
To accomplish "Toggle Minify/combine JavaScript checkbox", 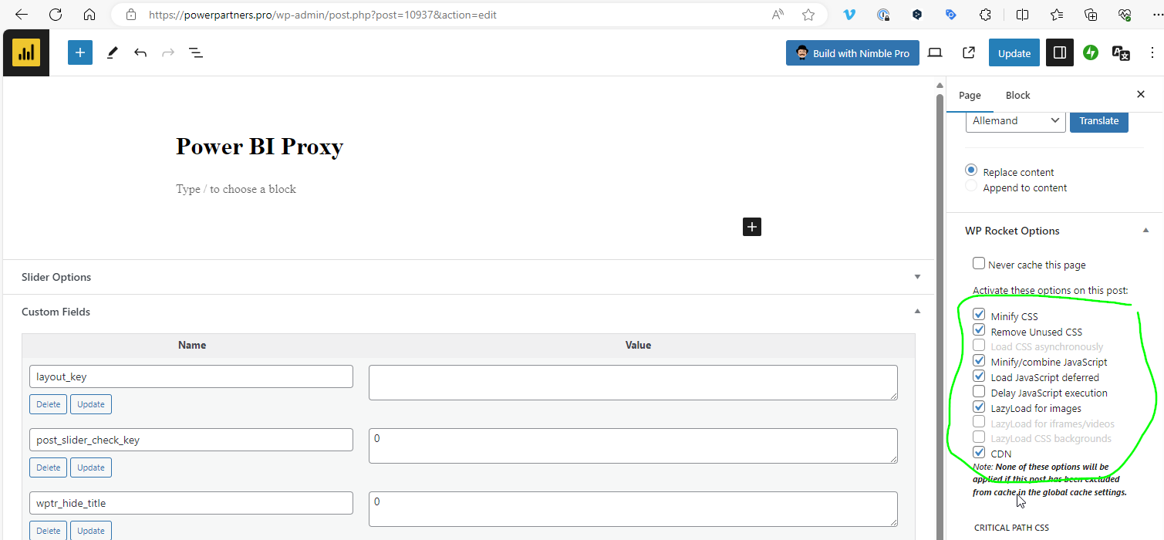I will click(x=979, y=360).
